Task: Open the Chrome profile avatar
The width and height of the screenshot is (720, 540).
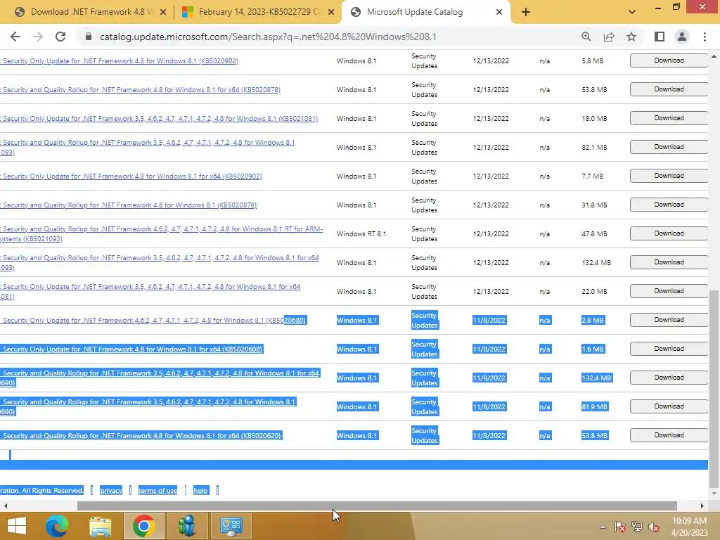Action: point(682,37)
